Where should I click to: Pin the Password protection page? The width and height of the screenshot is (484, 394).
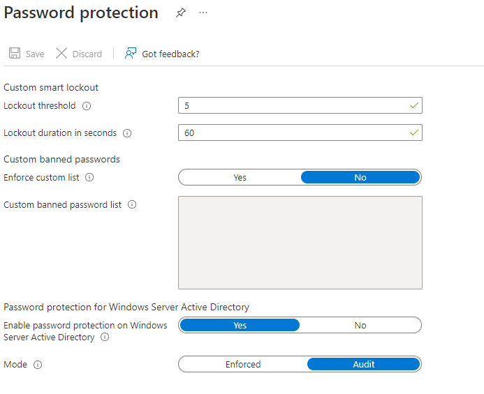pyautogui.click(x=181, y=13)
